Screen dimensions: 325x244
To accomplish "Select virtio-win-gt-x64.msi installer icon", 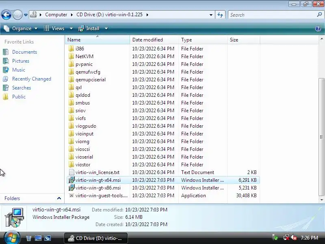I will pos(71,180).
